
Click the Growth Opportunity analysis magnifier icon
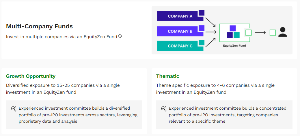(x=13, y=109)
